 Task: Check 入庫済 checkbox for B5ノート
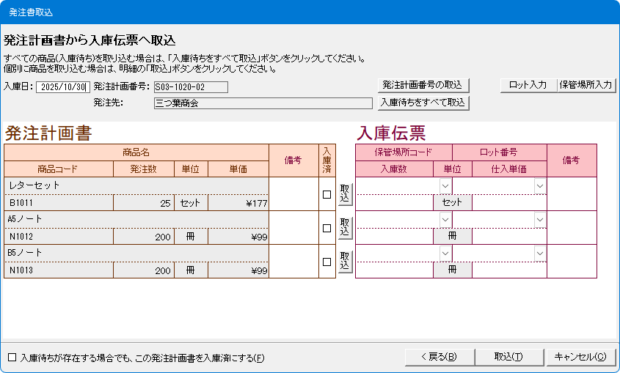point(327,262)
